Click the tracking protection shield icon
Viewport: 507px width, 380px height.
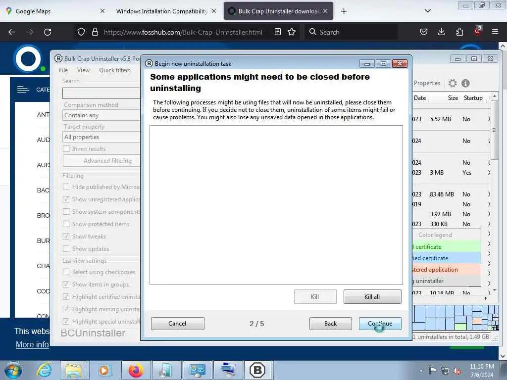(81, 32)
